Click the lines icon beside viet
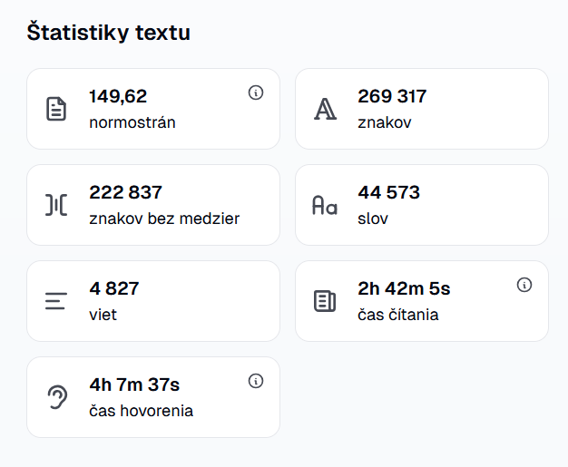 (x=56, y=301)
